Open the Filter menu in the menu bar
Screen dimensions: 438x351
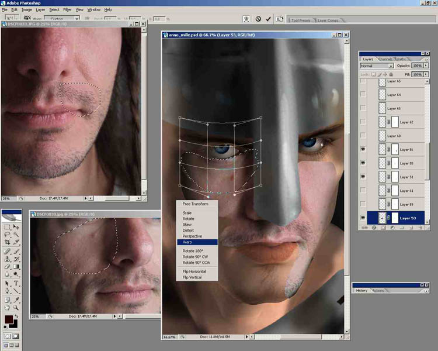[68, 10]
